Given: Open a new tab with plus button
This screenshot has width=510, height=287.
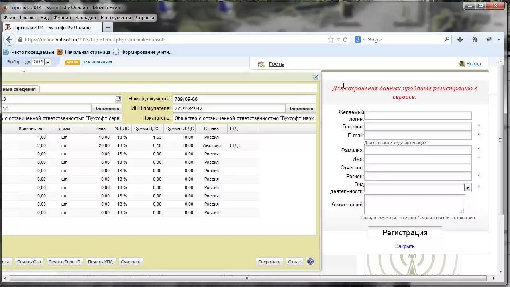Looking at the screenshot, I should coord(108,27).
